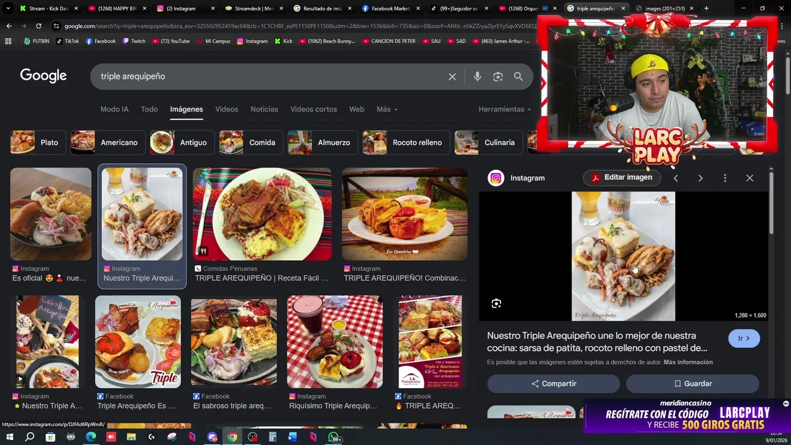Click the Editar imagen button
This screenshot has height=445, width=791.
pyautogui.click(x=622, y=178)
